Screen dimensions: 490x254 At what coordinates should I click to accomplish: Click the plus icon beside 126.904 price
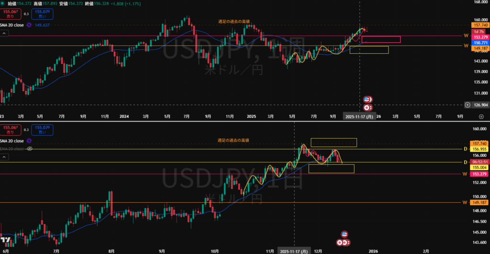467,104
